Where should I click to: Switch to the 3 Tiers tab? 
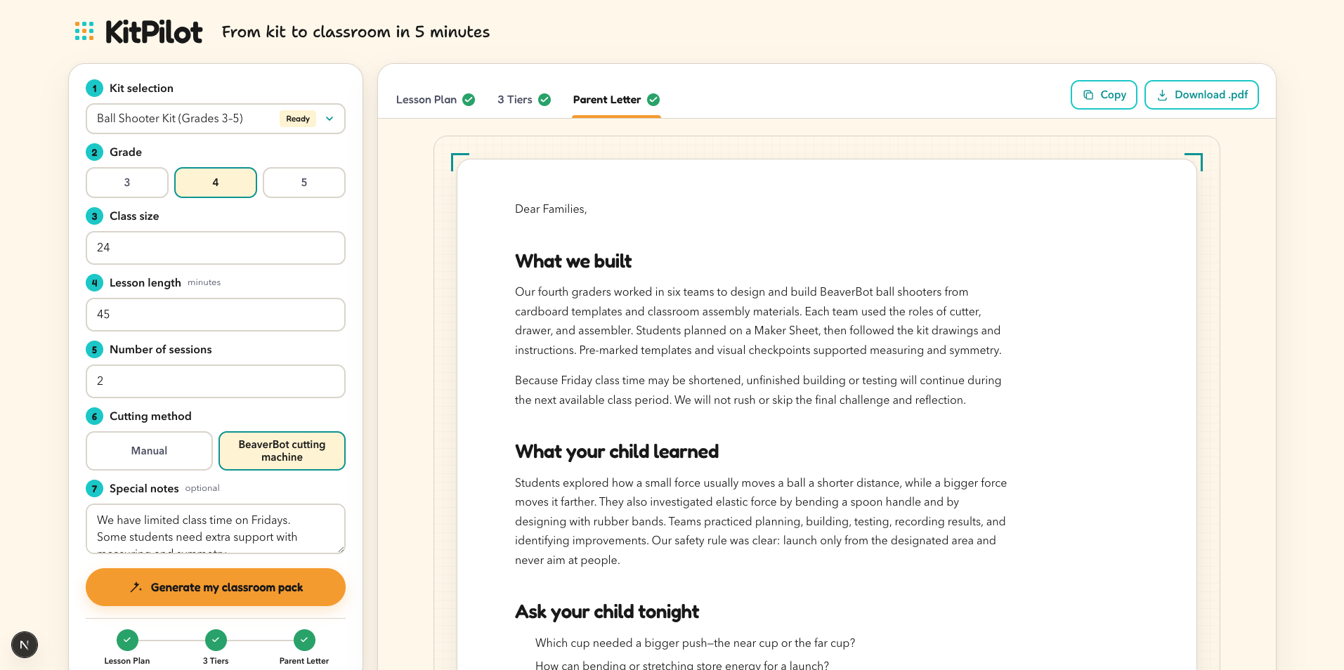pos(515,100)
